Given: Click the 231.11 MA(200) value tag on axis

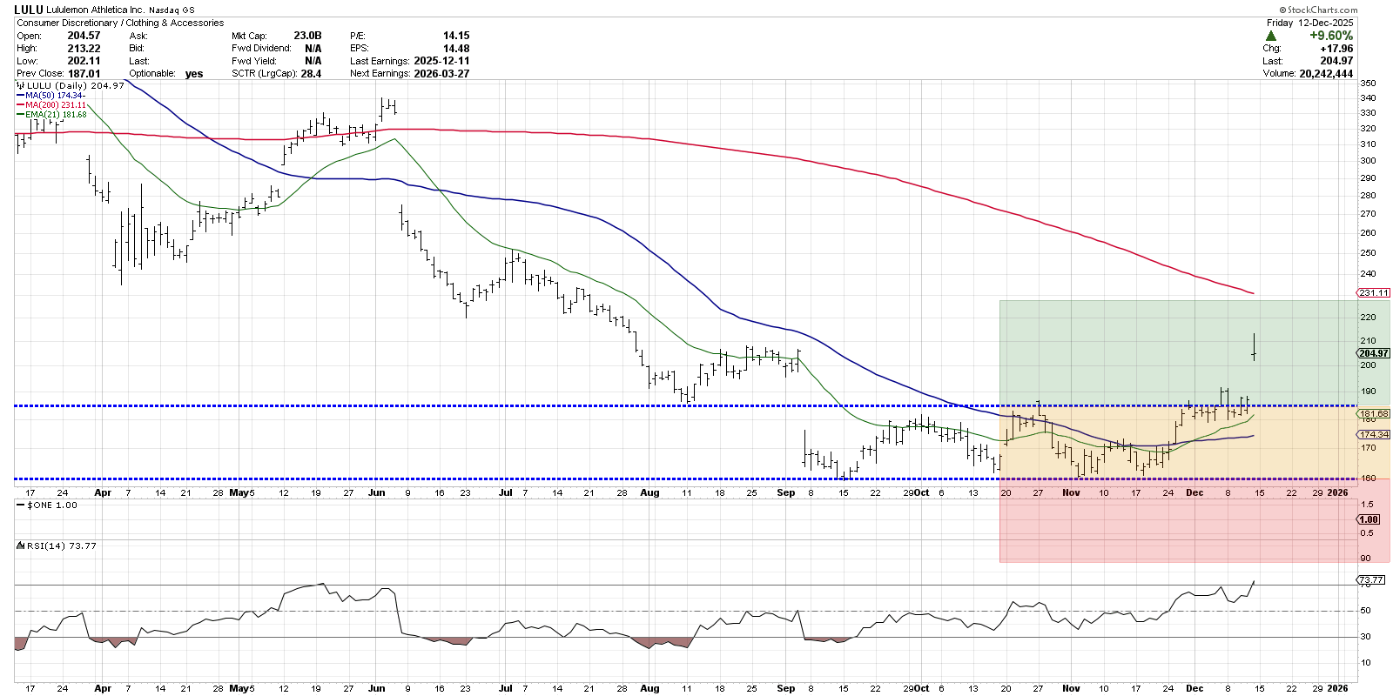Looking at the screenshot, I should 1374,293.
